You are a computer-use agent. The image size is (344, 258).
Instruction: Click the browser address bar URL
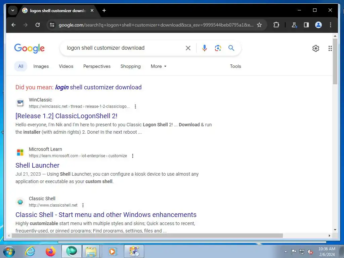tap(156, 25)
